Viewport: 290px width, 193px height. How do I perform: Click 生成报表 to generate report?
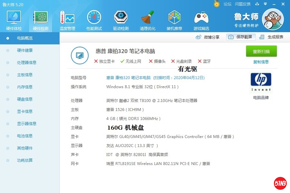pos(272,37)
